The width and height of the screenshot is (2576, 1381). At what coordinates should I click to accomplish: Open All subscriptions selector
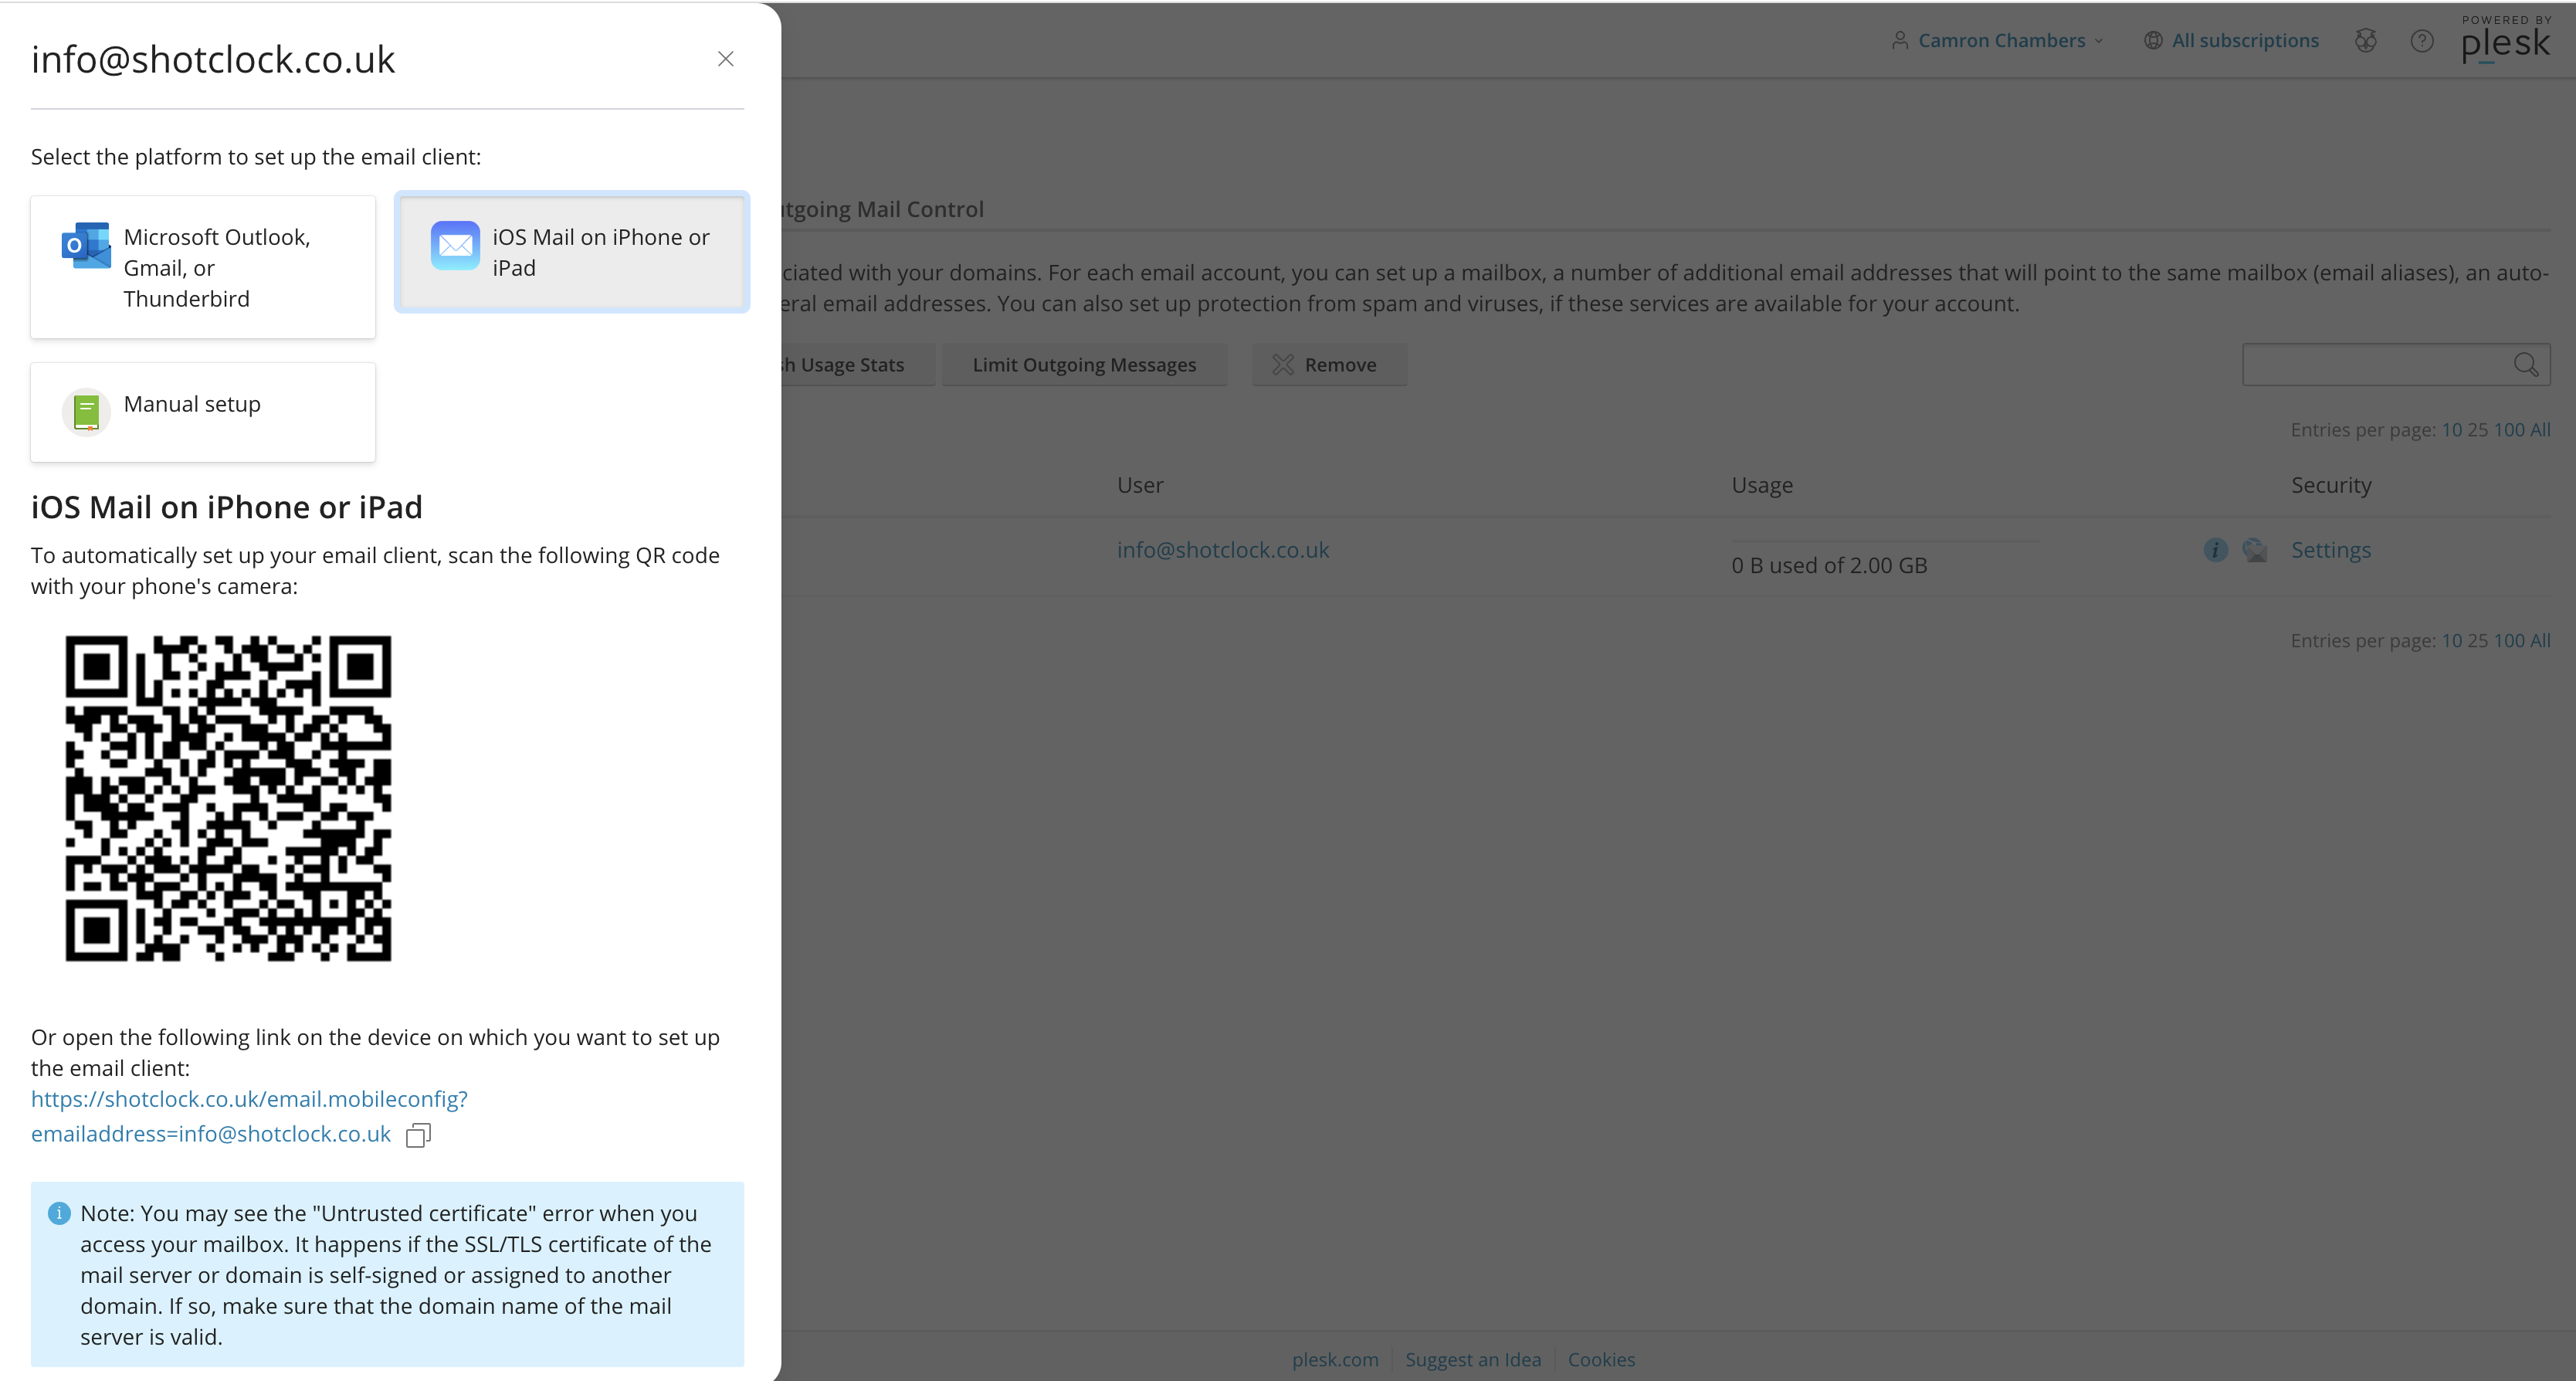pos(2232,40)
